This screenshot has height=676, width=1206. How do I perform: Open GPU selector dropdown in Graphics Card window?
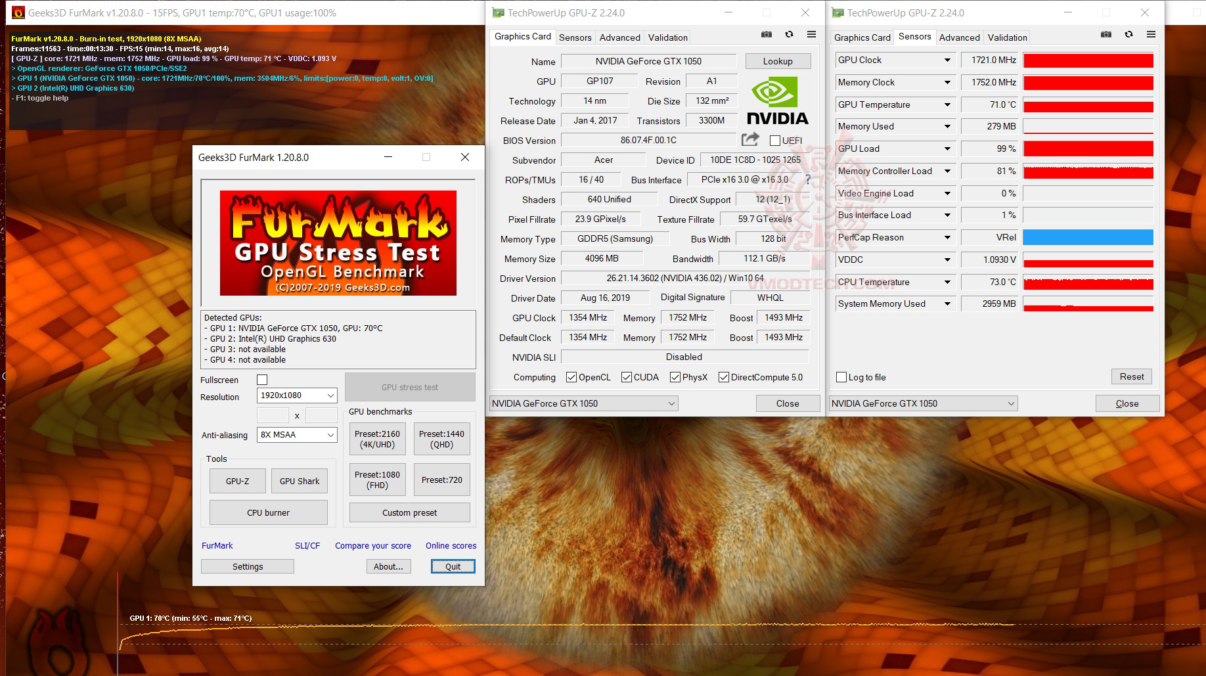pyautogui.click(x=584, y=403)
